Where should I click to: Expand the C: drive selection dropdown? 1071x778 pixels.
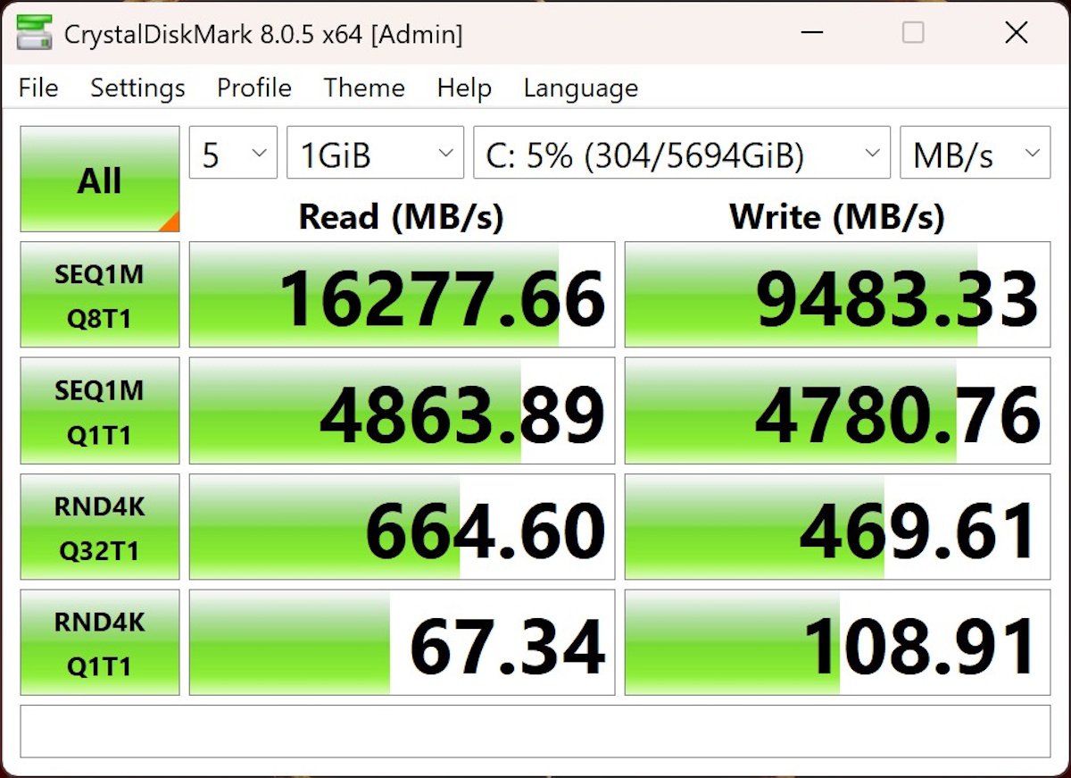[x=681, y=155]
